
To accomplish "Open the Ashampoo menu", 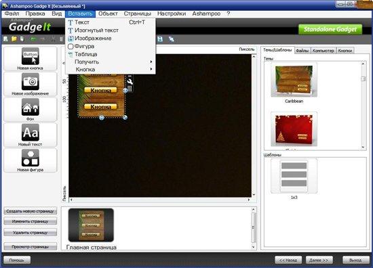I will coord(206,14).
